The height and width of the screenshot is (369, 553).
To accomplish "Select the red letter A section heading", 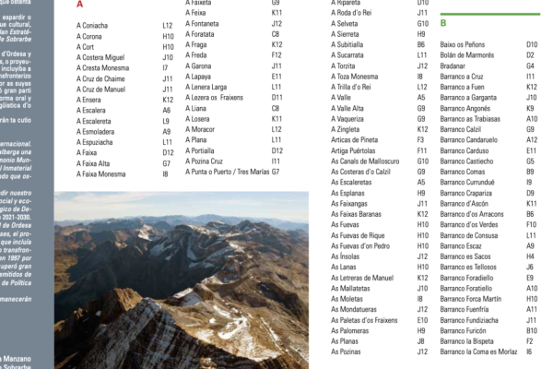I will (79, 5).
